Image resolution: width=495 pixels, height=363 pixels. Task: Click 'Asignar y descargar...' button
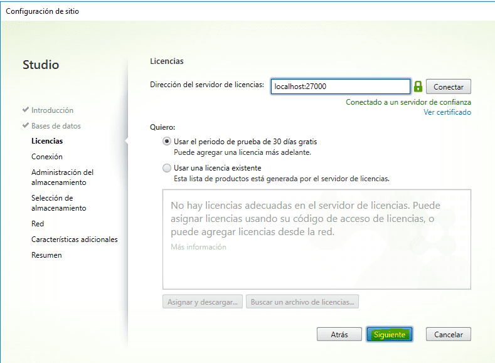203,302
